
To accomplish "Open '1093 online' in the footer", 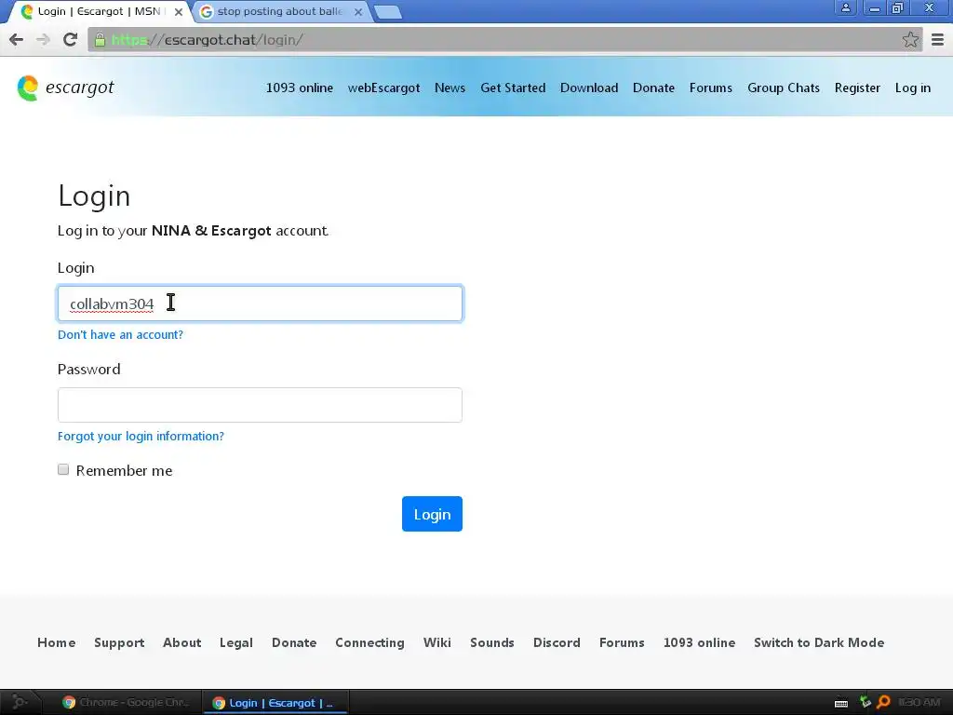I will click(x=699, y=642).
